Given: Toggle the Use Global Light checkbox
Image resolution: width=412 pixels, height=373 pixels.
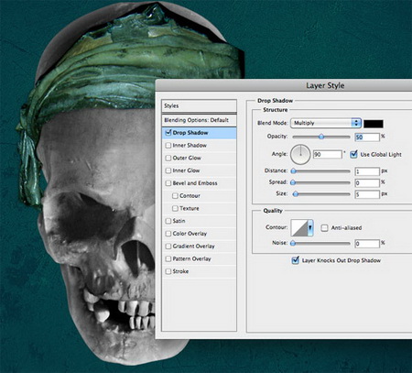Looking at the screenshot, I should coord(353,154).
